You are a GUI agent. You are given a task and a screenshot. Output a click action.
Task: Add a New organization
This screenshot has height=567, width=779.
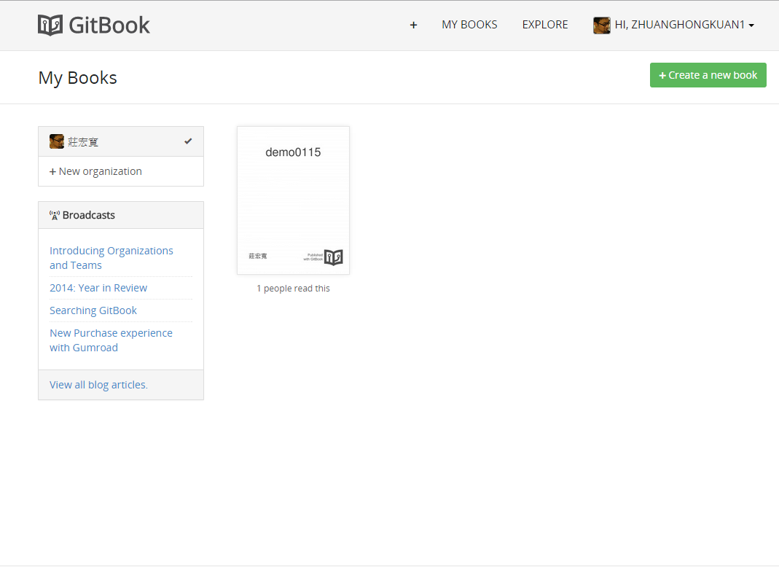tap(95, 171)
